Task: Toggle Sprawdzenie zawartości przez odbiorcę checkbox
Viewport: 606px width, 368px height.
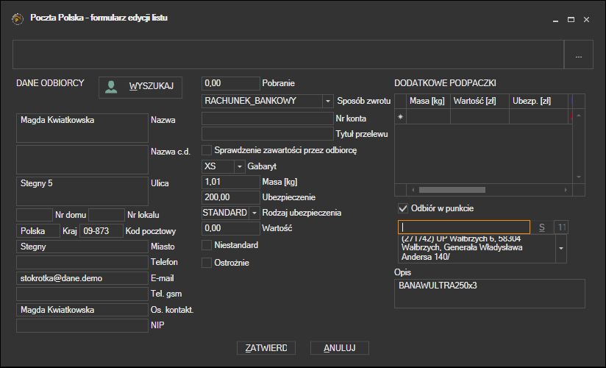Action: pos(207,150)
